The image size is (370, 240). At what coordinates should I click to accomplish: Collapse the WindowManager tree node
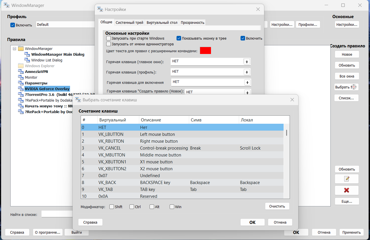tap(15, 49)
